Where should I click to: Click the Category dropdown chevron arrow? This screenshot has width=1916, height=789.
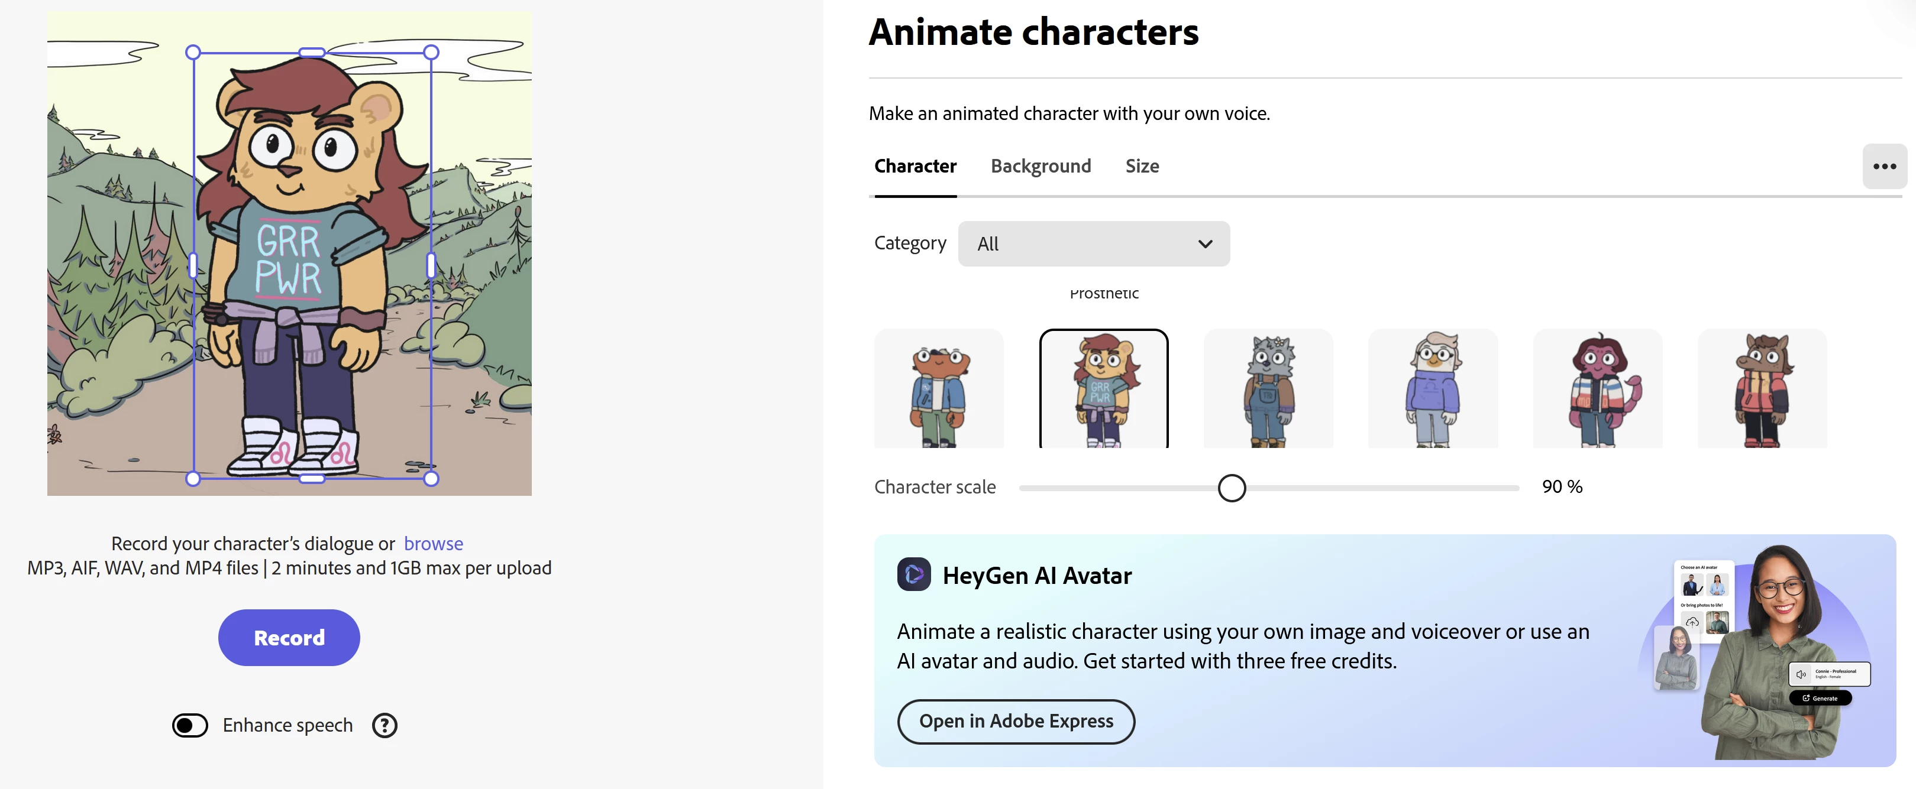[1205, 243]
